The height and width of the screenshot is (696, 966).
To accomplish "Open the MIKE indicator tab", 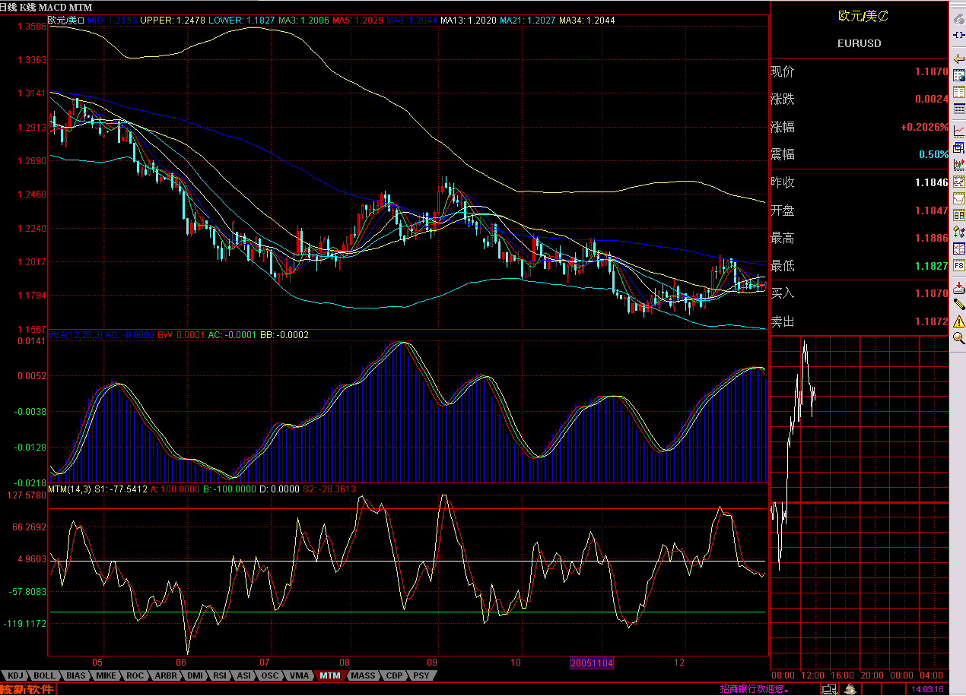I will pyautogui.click(x=106, y=675).
